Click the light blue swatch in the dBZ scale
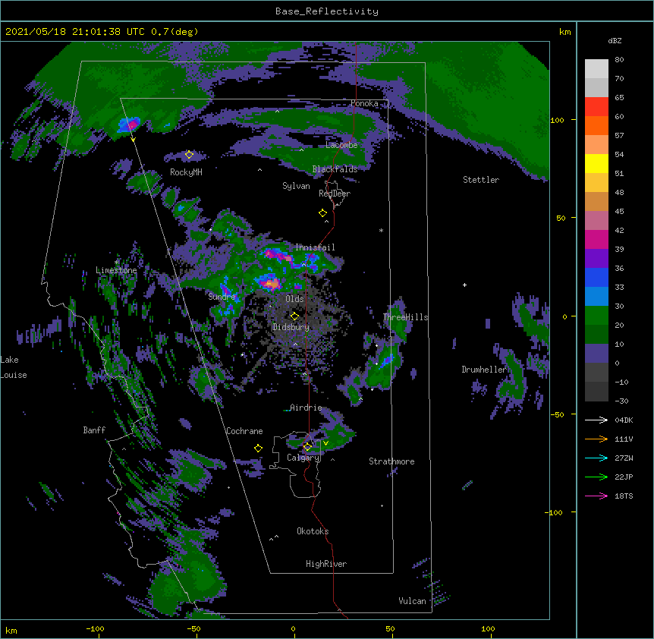 tap(596, 296)
